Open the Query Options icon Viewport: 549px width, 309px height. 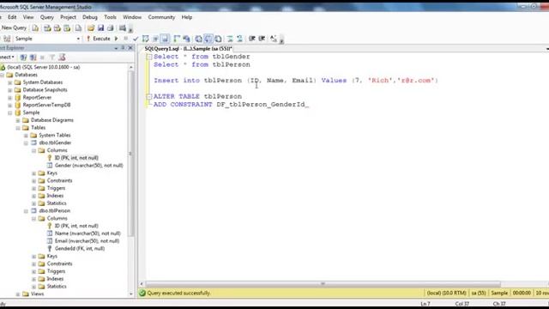pos(155,39)
